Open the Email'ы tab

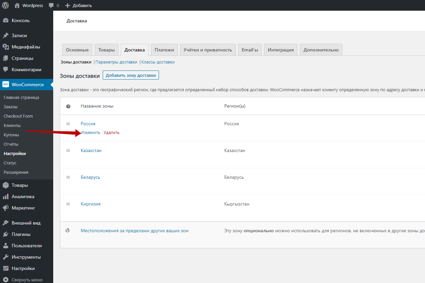(250, 50)
